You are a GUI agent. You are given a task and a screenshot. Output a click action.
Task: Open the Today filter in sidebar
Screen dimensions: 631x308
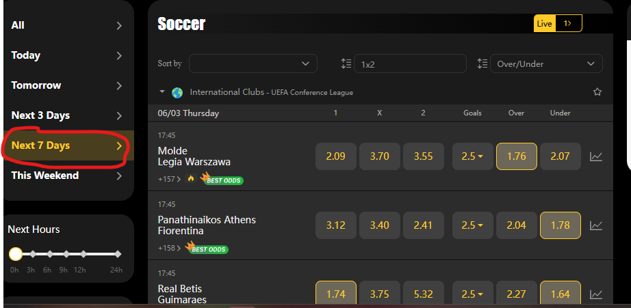66,55
